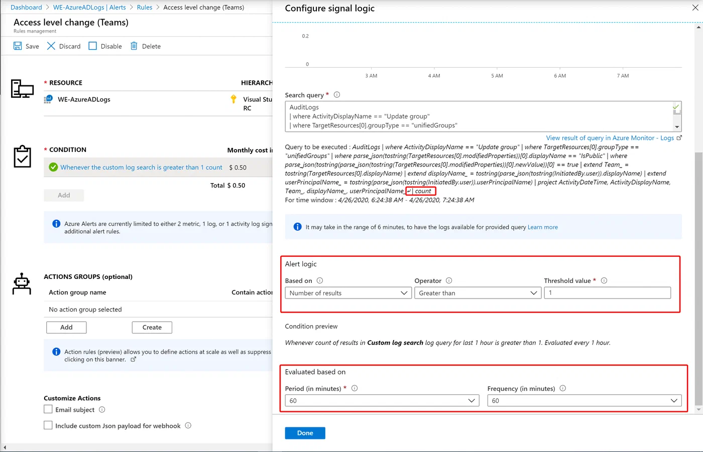Click the Search query info icon
Viewport: 703px width, 452px height.
coord(337,95)
